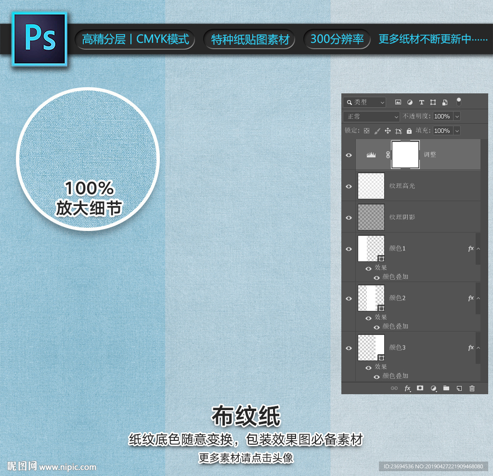The image size is (493, 476).
Task: Click create new adjustment layer icon
Action: click(x=434, y=388)
